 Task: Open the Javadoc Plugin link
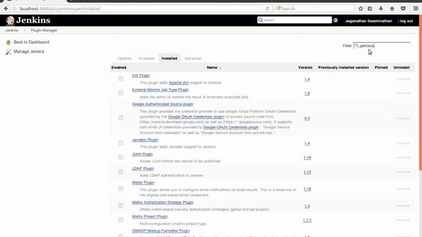(145, 140)
